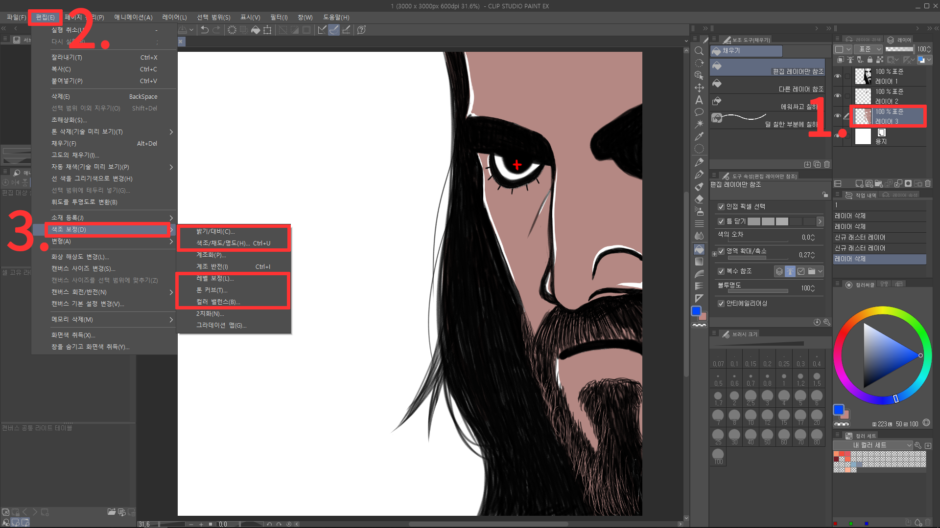Click the Undo arrow in toolbar

point(205,30)
